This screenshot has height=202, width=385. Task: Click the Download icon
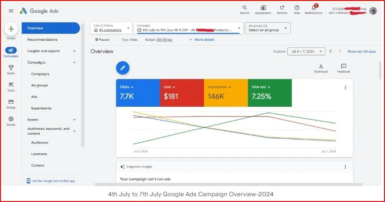point(321,66)
